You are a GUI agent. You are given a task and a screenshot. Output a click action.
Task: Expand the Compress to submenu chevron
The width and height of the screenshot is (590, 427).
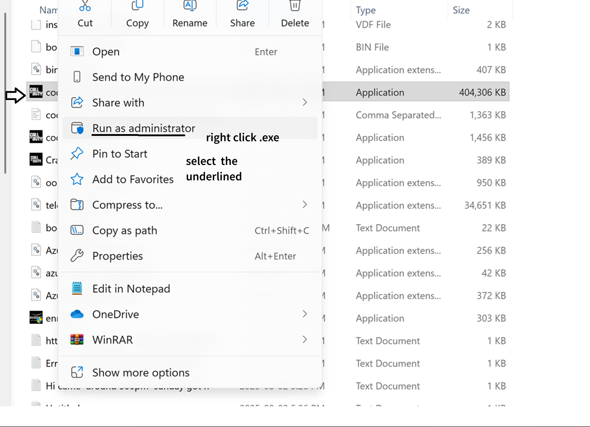pyautogui.click(x=305, y=205)
